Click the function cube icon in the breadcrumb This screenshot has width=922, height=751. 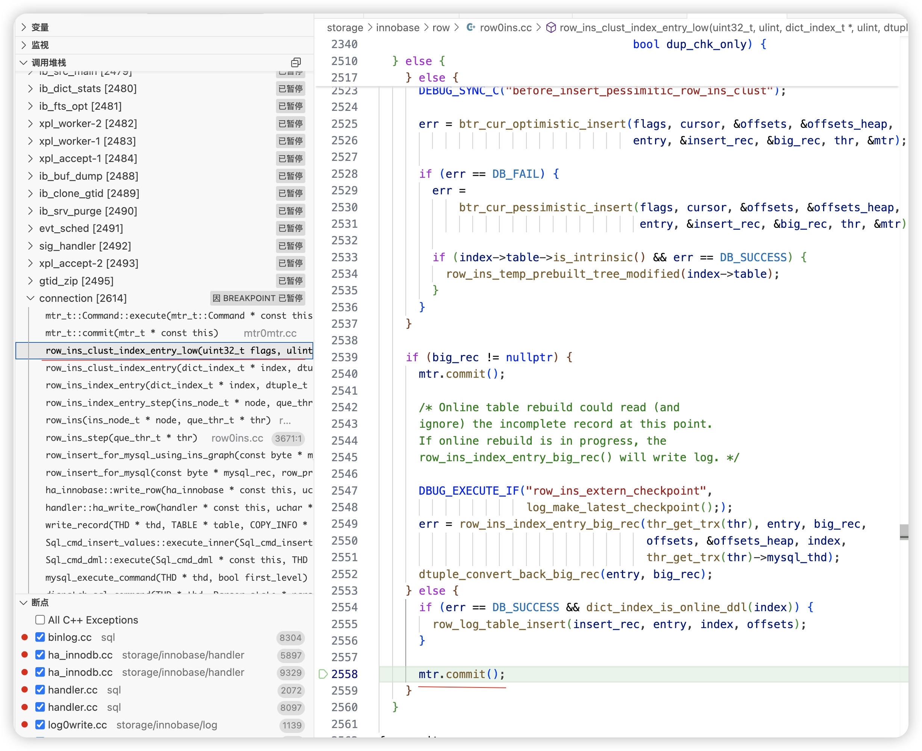point(550,28)
